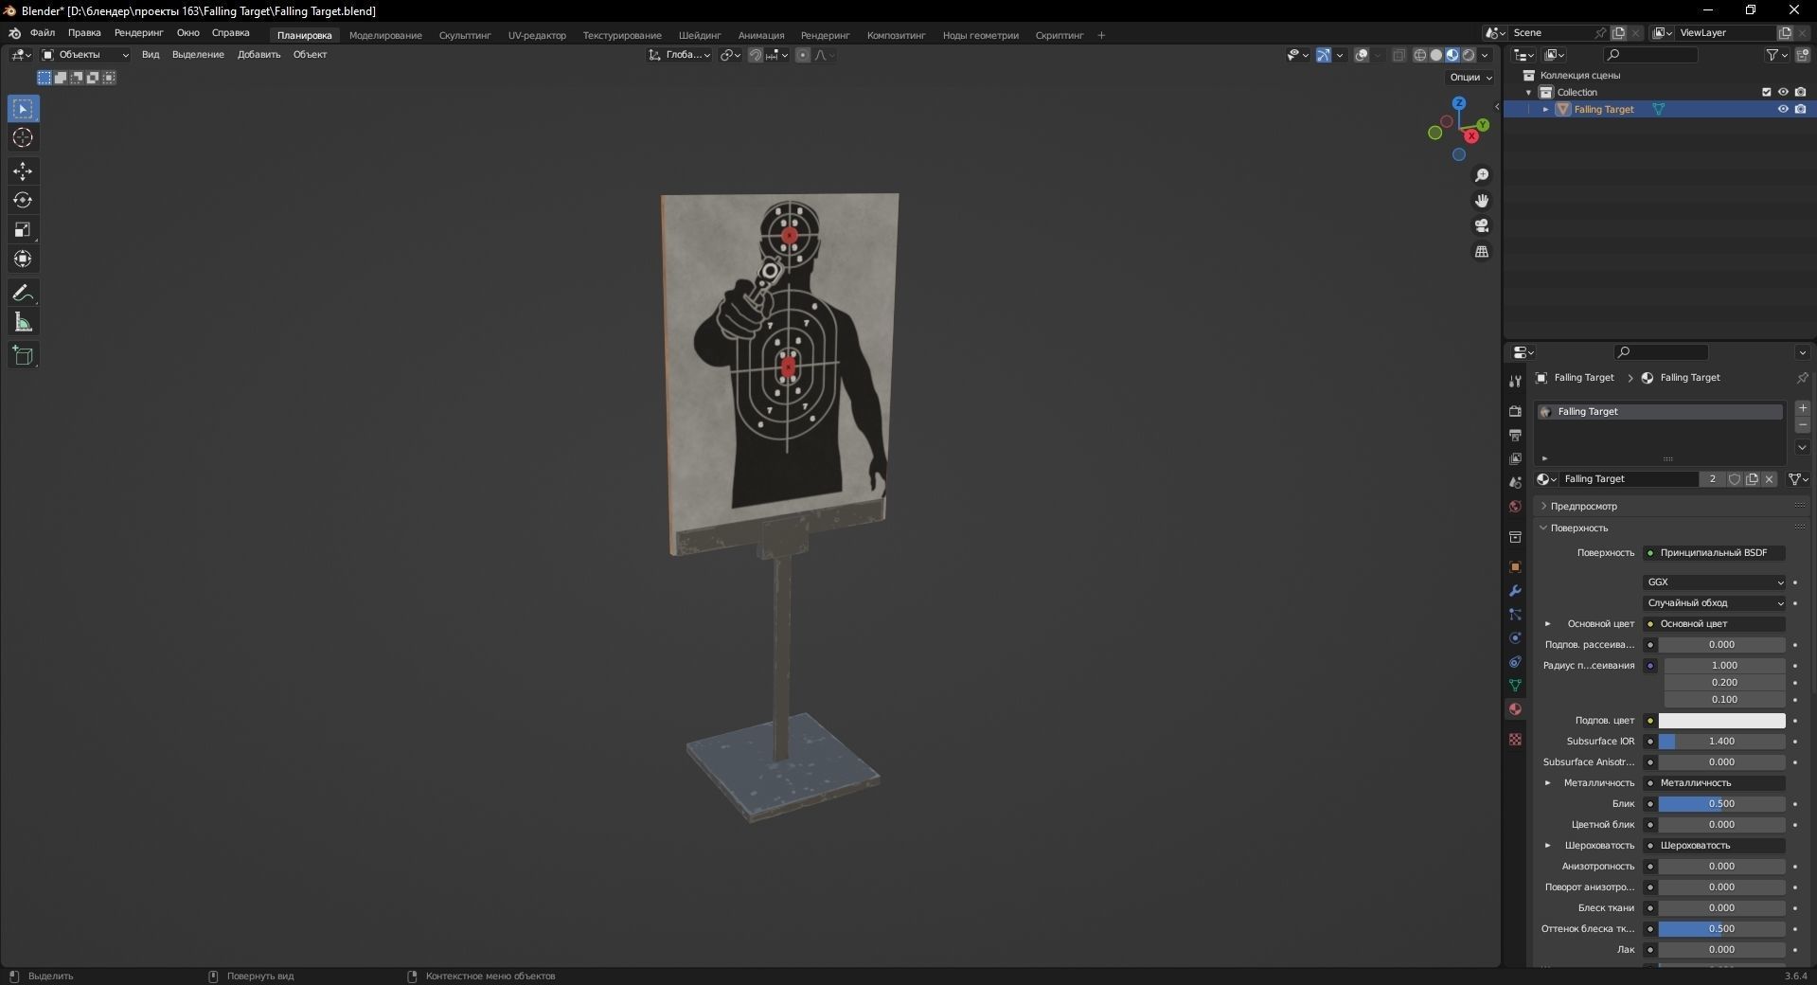Activate the Rotate tool
The width and height of the screenshot is (1817, 985).
23,201
